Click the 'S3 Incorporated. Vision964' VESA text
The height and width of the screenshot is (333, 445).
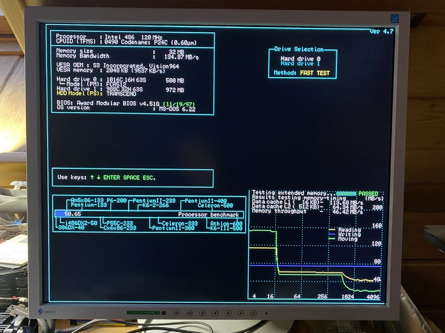tap(136, 66)
